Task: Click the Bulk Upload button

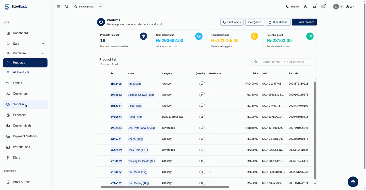Action: [x=278, y=22]
